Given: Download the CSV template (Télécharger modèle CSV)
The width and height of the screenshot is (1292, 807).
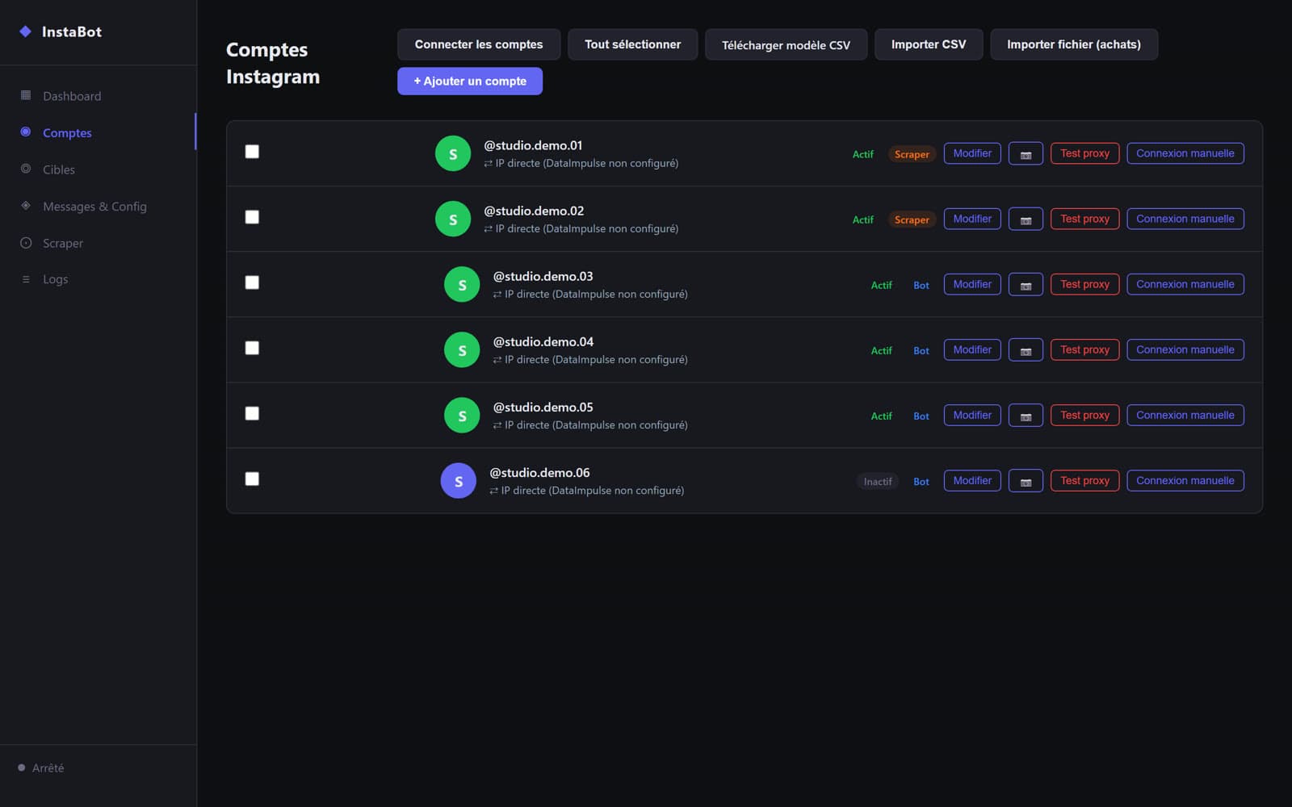Looking at the screenshot, I should tap(786, 44).
